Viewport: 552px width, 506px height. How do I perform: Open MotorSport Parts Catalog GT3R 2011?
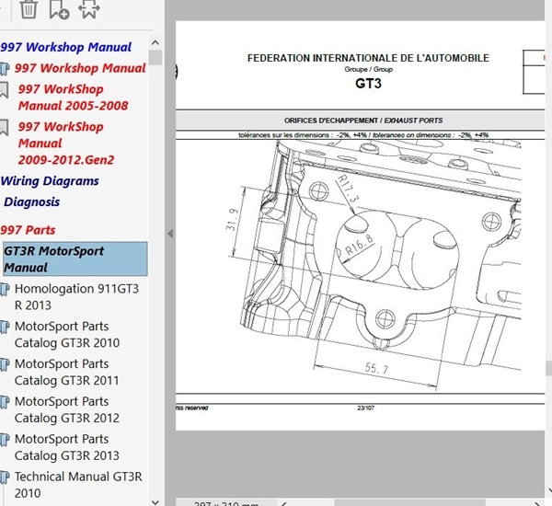(66, 373)
